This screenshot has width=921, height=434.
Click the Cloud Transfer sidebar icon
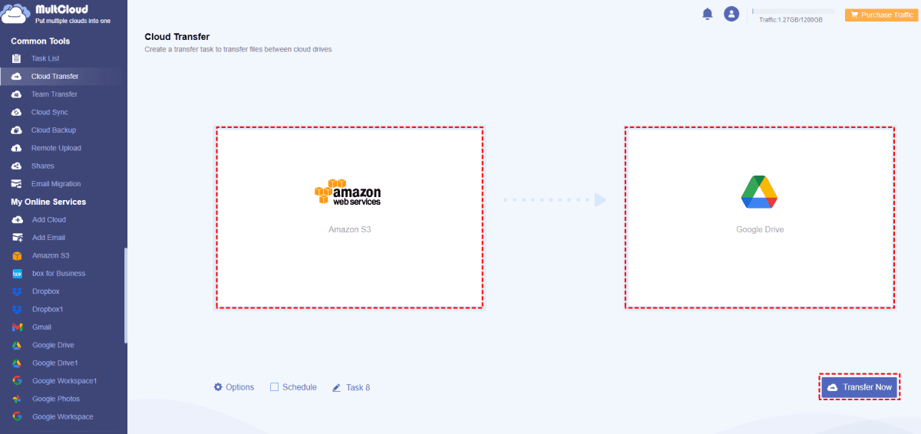[x=16, y=77]
